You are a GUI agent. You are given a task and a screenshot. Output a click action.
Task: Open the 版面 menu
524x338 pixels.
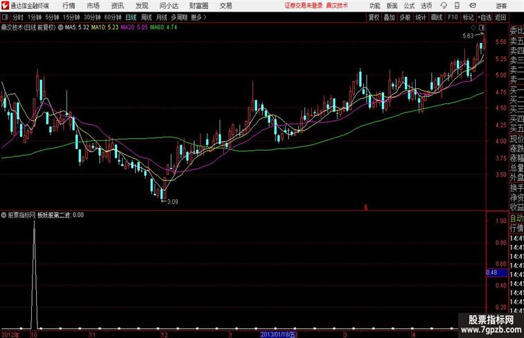(x=392, y=6)
